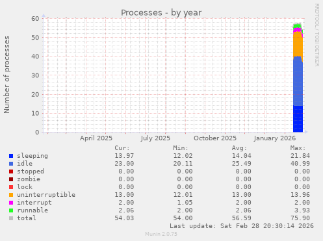Select the 'interrupt' legend label
This screenshot has width=323, height=241.
click(x=34, y=203)
